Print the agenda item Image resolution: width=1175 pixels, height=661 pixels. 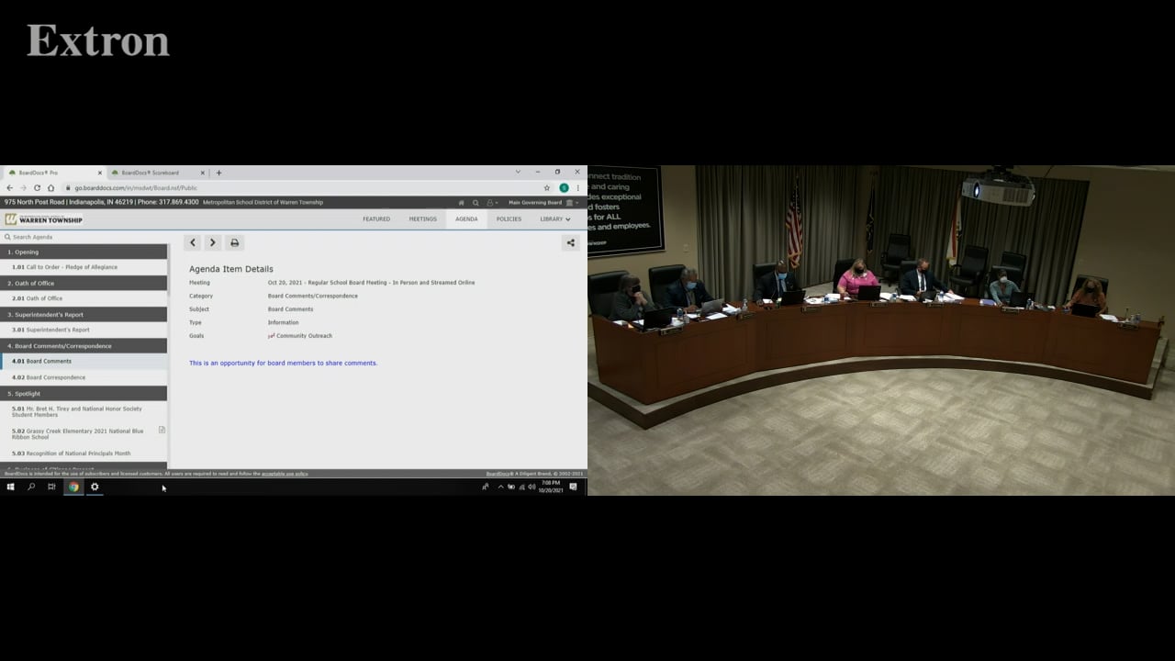tap(234, 242)
